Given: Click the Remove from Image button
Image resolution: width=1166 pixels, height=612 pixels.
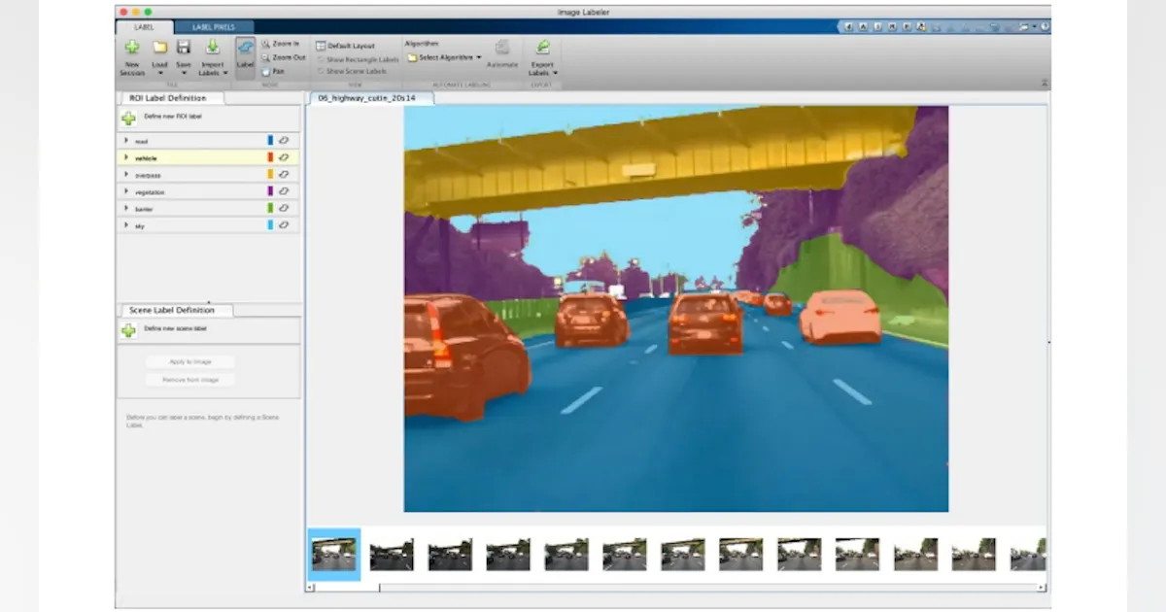Looking at the screenshot, I should pos(190,380).
